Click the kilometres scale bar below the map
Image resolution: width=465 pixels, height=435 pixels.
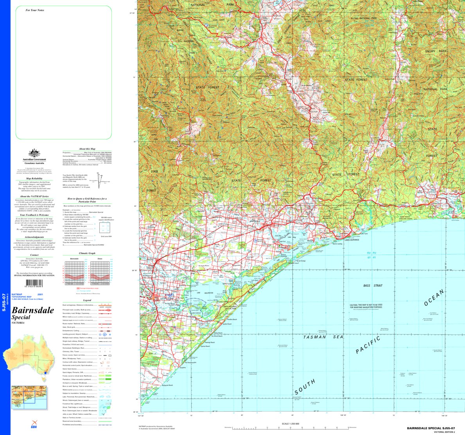tap(291, 428)
